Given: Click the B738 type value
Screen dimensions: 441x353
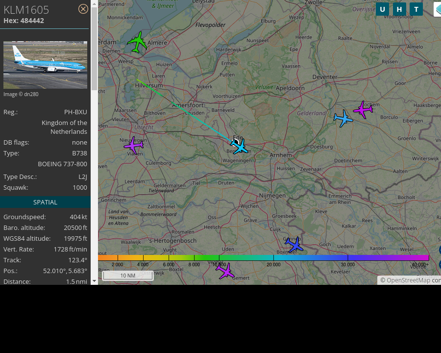Looking at the screenshot, I should (x=79, y=153).
